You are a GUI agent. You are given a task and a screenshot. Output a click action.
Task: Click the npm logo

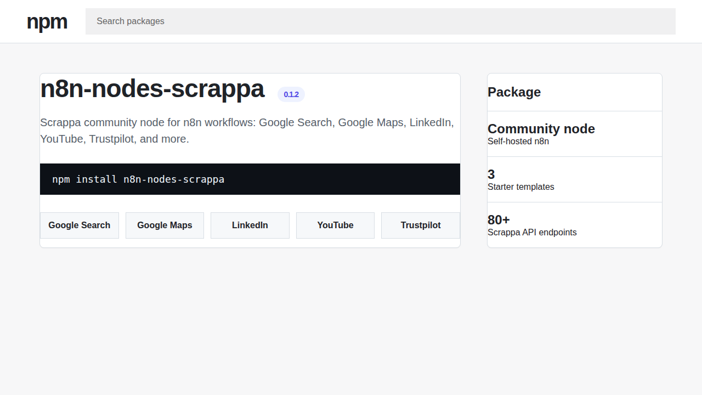click(x=47, y=21)
